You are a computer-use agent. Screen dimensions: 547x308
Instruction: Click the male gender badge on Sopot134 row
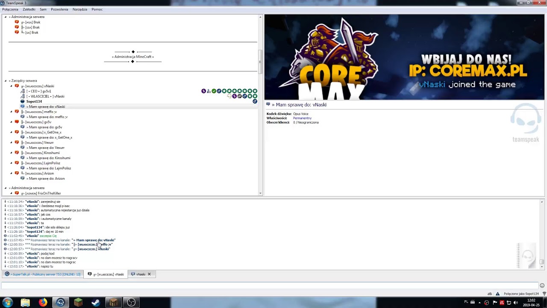coord(255,101)
